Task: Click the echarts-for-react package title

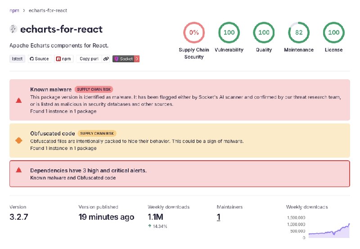Action: [61, 29]
